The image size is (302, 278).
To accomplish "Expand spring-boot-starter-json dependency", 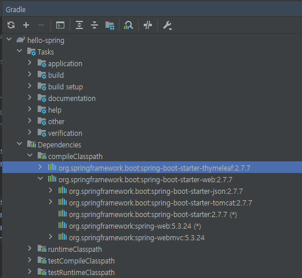I will [x=50, y=190].
